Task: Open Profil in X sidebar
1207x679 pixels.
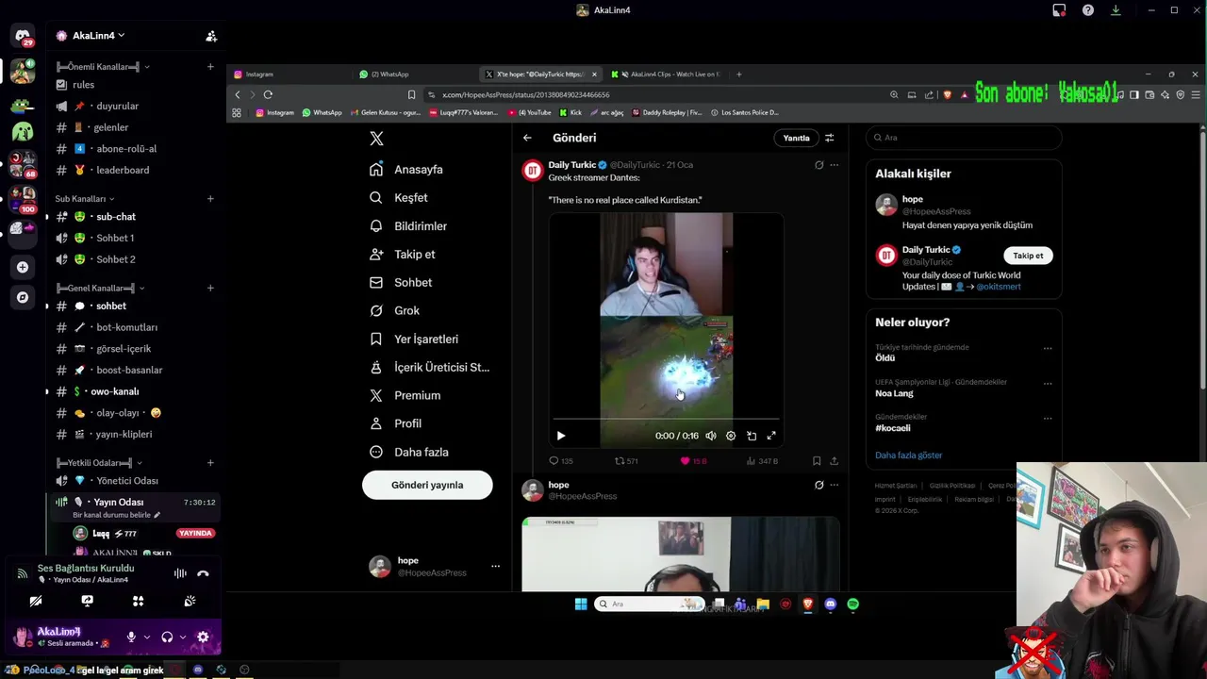Action: click(x=397, y=423)
